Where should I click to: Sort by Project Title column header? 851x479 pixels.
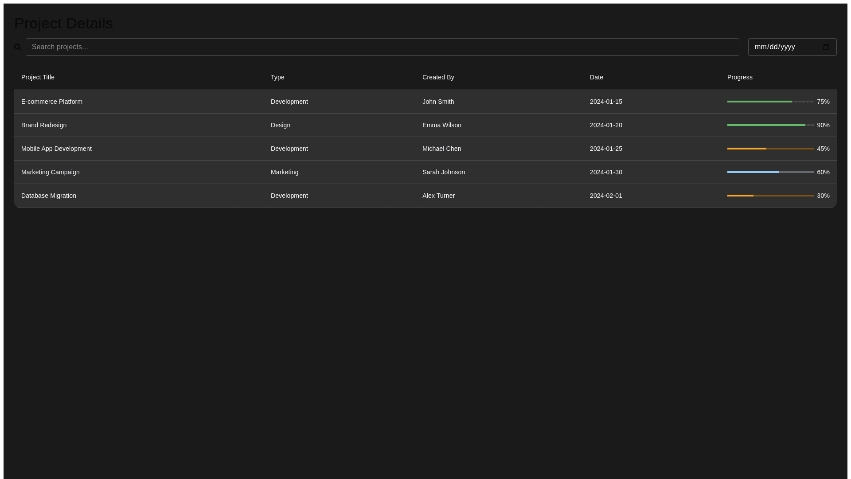38,77
